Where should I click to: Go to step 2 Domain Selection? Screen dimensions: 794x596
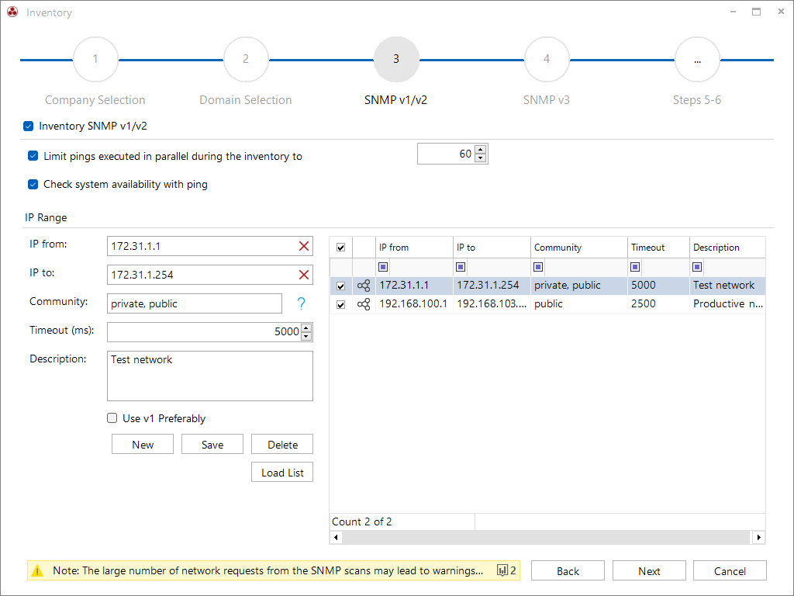coord(246,59)
